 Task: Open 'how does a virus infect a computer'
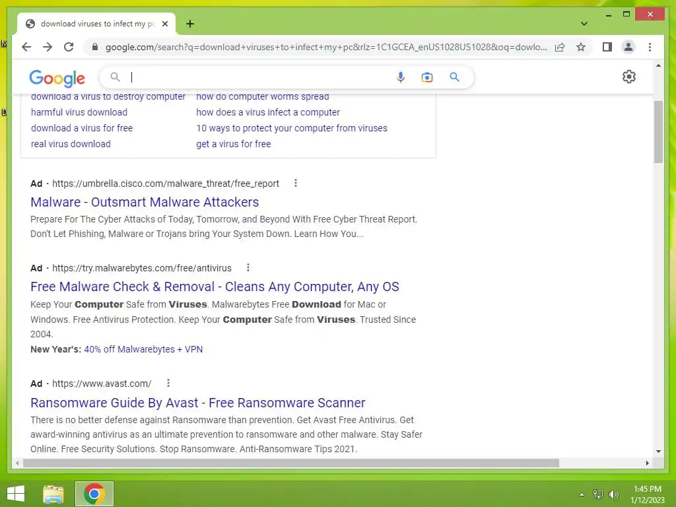coord(268,112)
